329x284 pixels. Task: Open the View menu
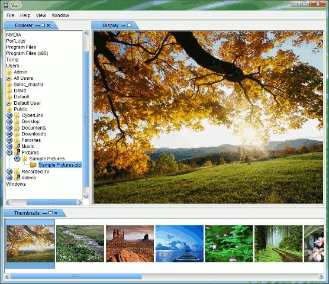(x=41, y=15)
